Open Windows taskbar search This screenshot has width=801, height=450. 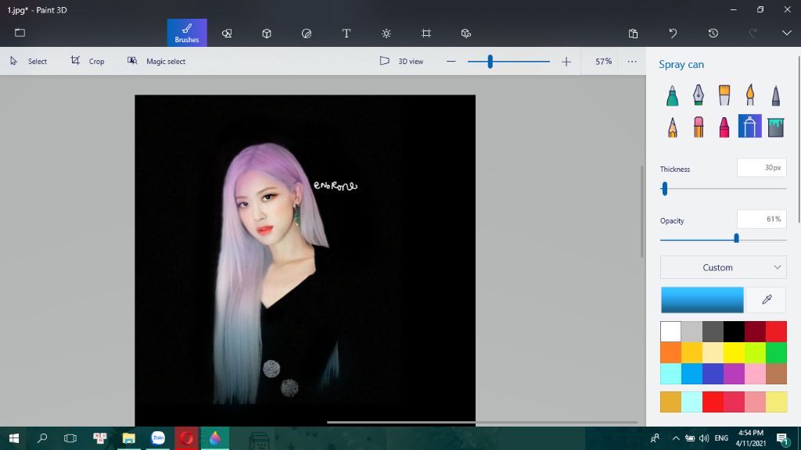tap(42, 438)
